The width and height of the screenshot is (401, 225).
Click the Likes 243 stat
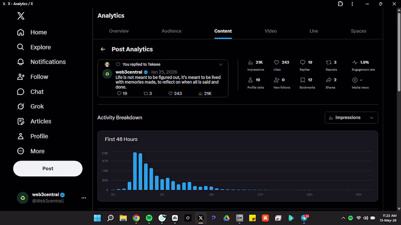281,66
